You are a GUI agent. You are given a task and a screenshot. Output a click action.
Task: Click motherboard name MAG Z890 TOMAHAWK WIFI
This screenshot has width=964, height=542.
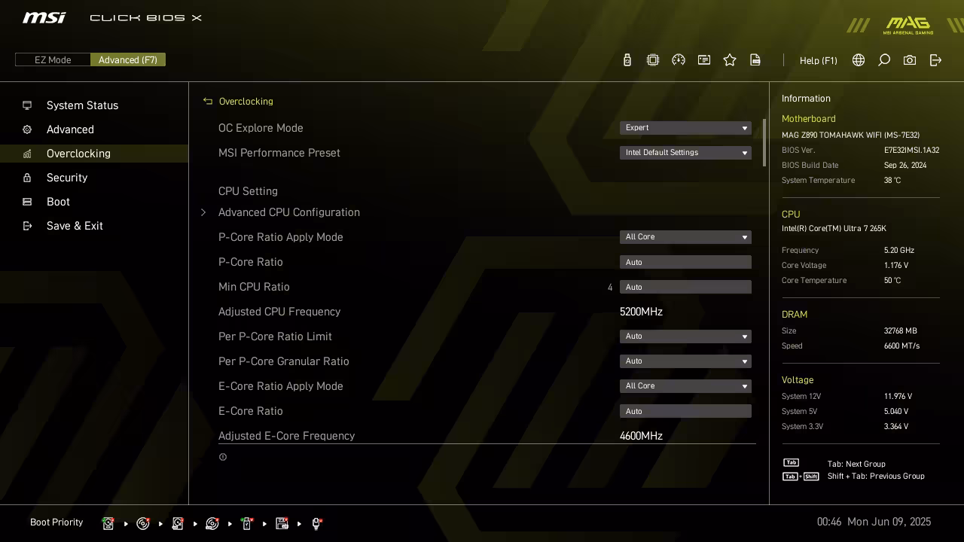tap(850, 135)
